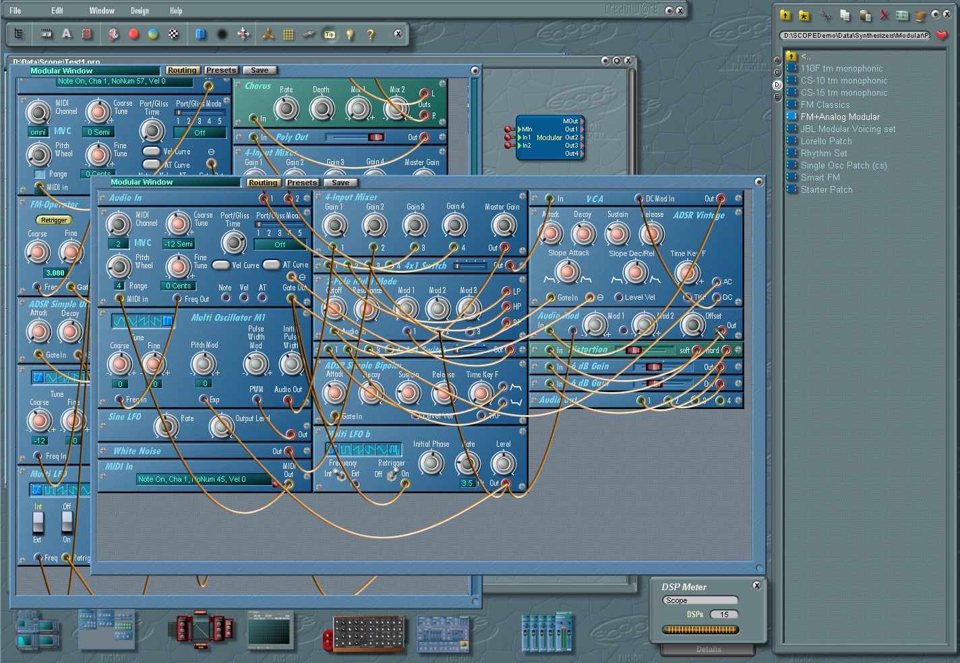The height and width of the screenshot is (663, 960).
Task: Select the 'Single Osc Patch (cs)' preset
Action: [x=843, y=166]
